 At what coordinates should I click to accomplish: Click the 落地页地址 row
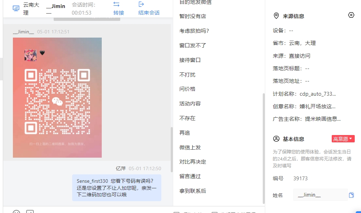coord(291,81)
